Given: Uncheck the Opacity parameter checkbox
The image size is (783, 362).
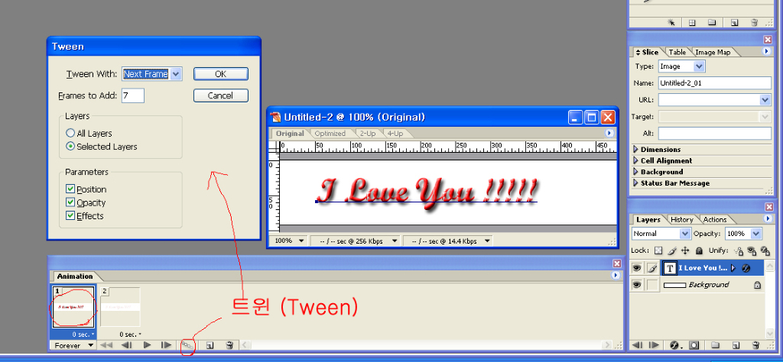Looking at the screenshot, I should coord(70,202).
